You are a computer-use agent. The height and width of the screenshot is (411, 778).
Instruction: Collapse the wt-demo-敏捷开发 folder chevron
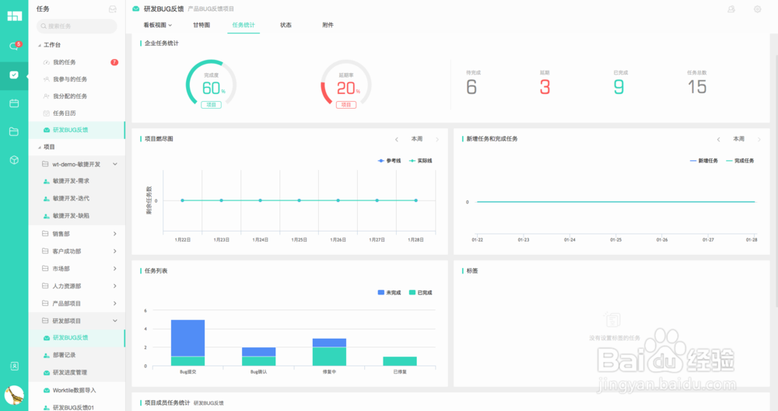click(114, 164)
